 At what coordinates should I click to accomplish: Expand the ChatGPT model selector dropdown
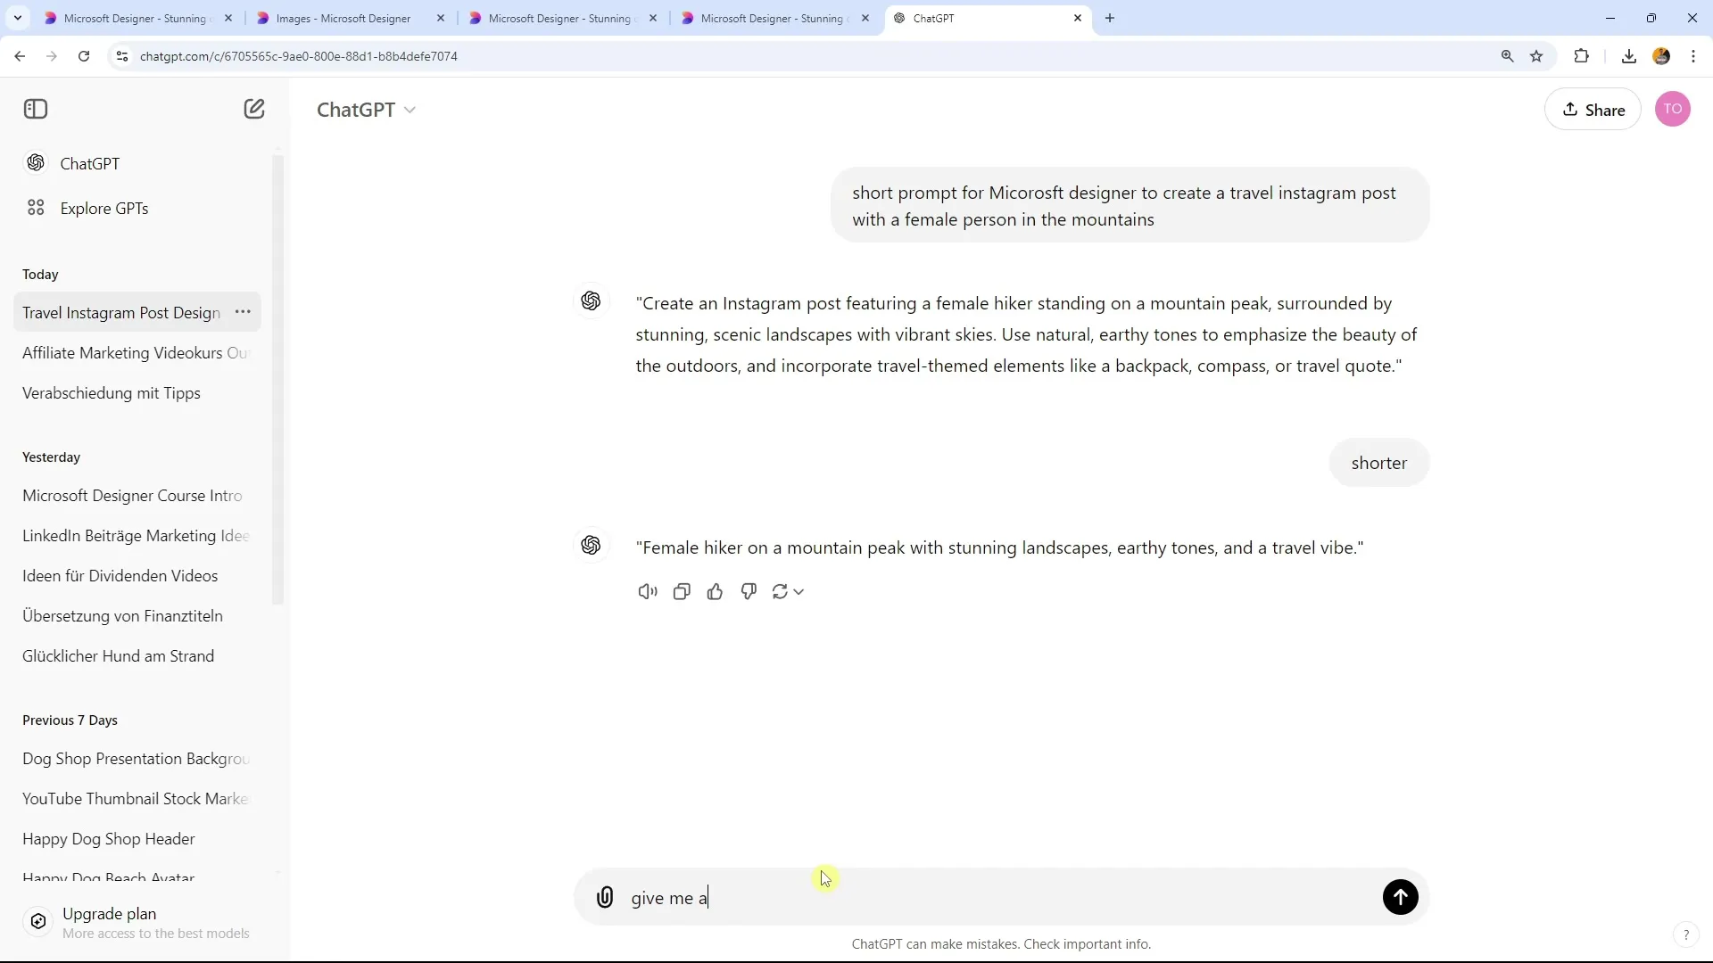366,110
